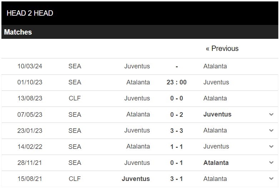Expand the 28/11/21 match chevron
Viewport: 279px width, 192px height.
pyautogui.click(x=271, y=163)
